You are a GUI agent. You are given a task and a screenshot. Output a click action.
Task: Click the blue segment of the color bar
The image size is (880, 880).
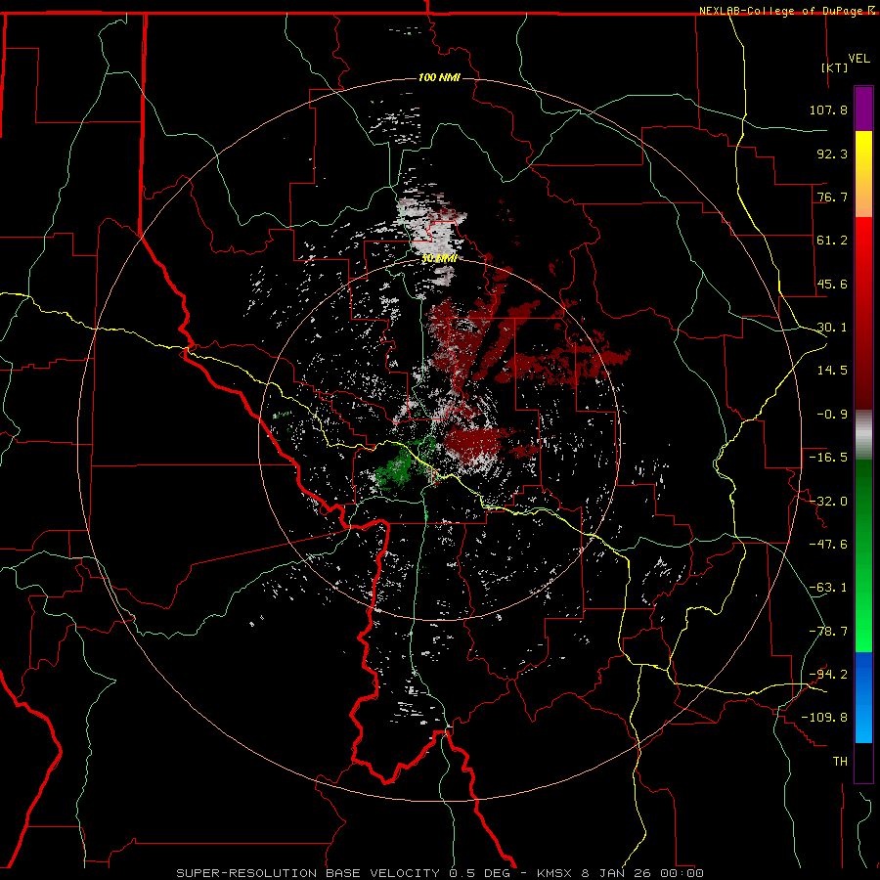[863, 697]
